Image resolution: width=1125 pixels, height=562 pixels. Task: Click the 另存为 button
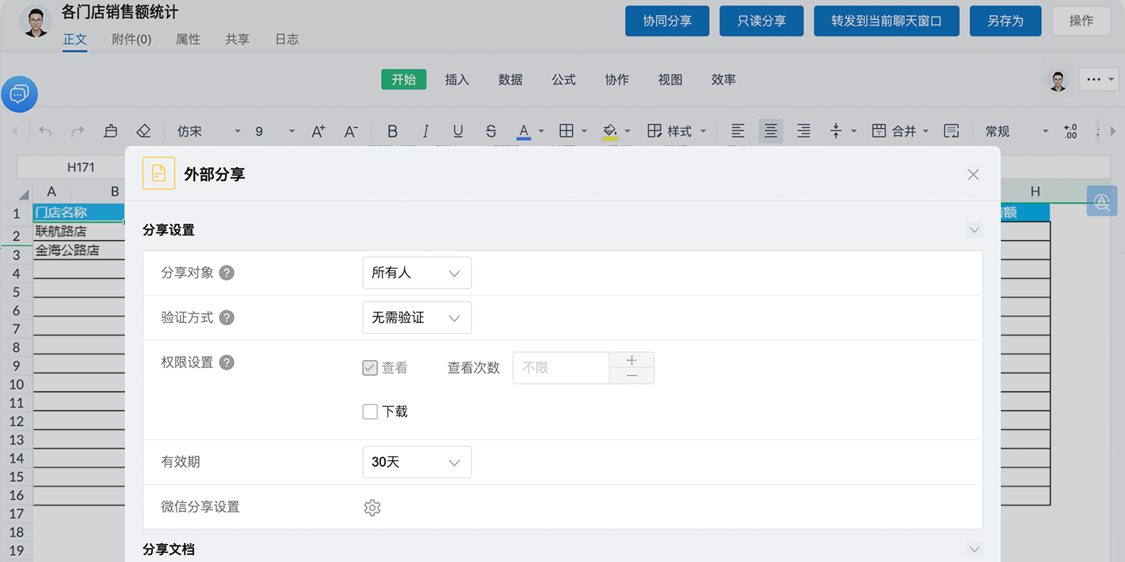click(x=1005, y=21)
